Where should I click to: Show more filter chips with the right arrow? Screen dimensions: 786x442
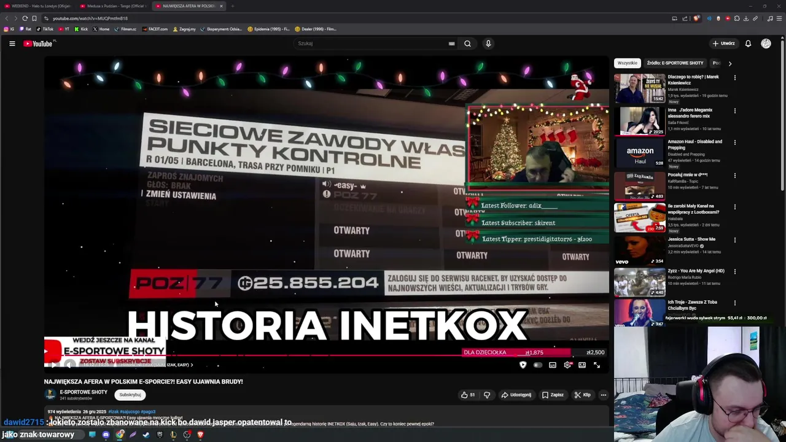tap(730, 63)
